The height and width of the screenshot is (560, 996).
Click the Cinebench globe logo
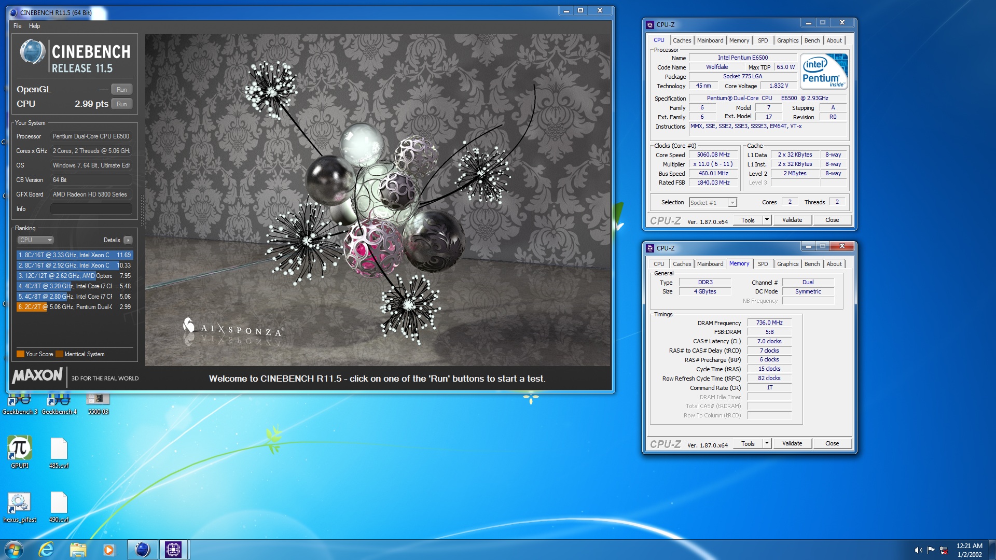pyautogui.click(x=32, y=52)
